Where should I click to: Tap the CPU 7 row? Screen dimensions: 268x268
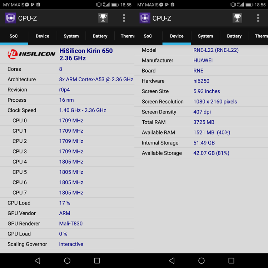coord(67,193)
